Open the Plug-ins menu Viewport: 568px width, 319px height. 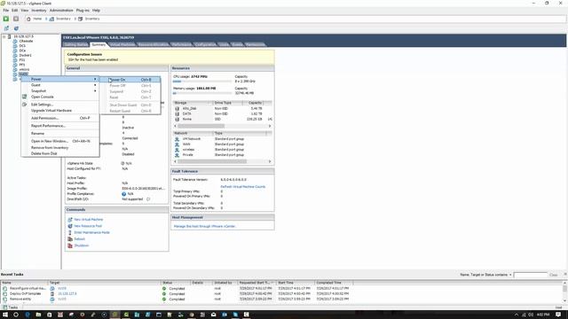click(83, 11)
